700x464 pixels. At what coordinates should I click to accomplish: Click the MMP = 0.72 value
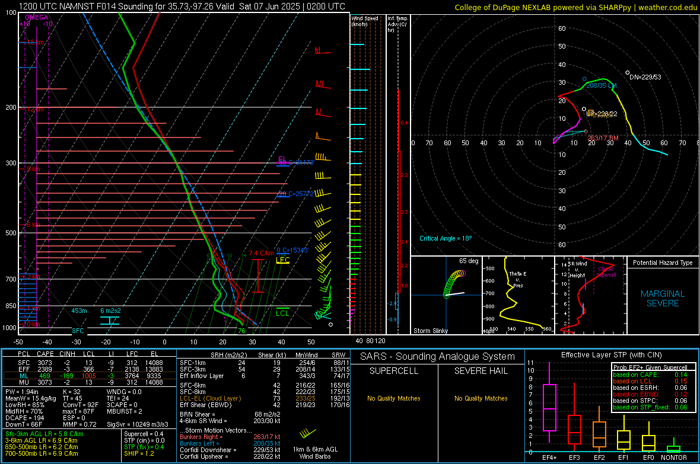[x=79, y=424]
